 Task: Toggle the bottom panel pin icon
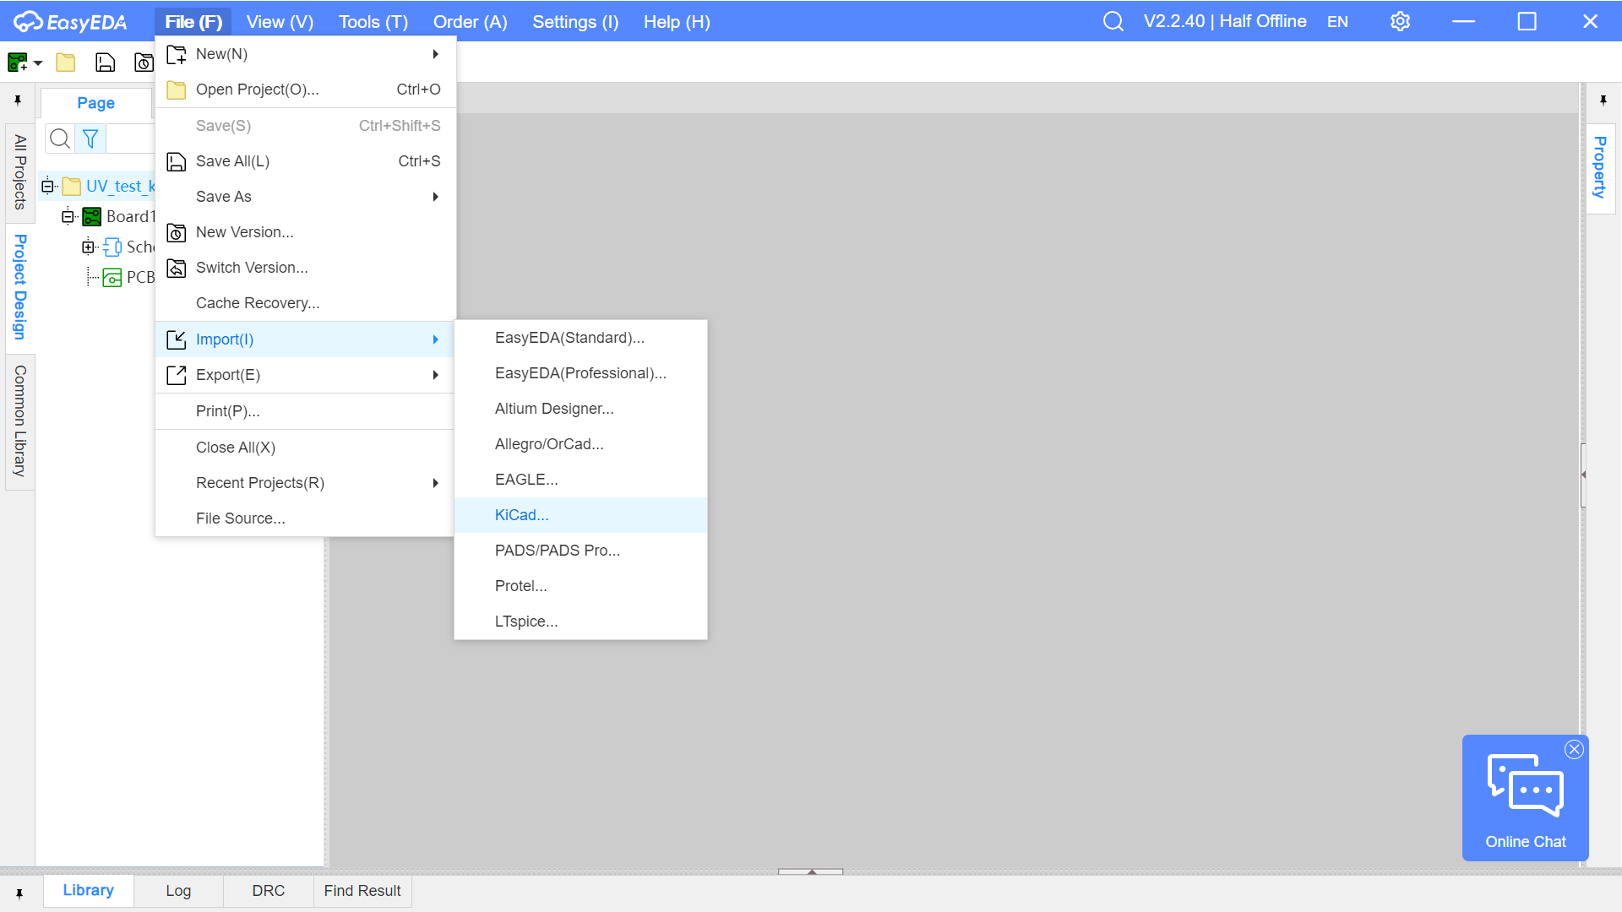tap(19, 893)
